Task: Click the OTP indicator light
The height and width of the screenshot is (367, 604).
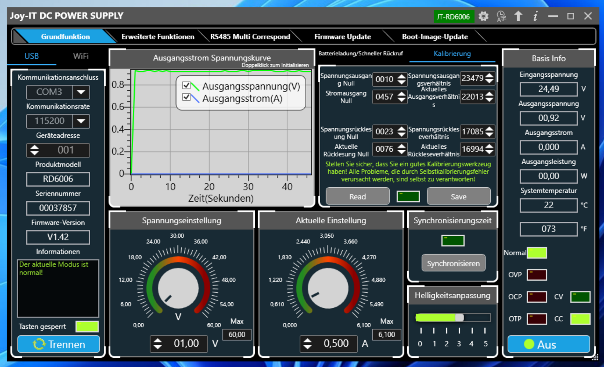Action: (x=537, y=319)
